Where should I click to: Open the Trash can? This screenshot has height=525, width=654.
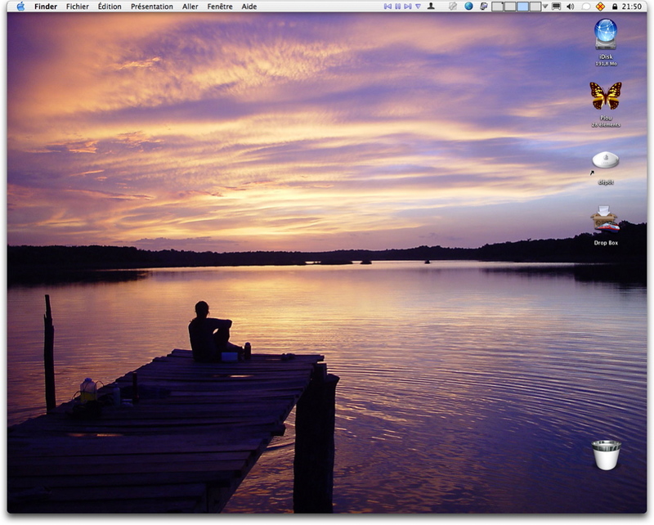[606, 455]
